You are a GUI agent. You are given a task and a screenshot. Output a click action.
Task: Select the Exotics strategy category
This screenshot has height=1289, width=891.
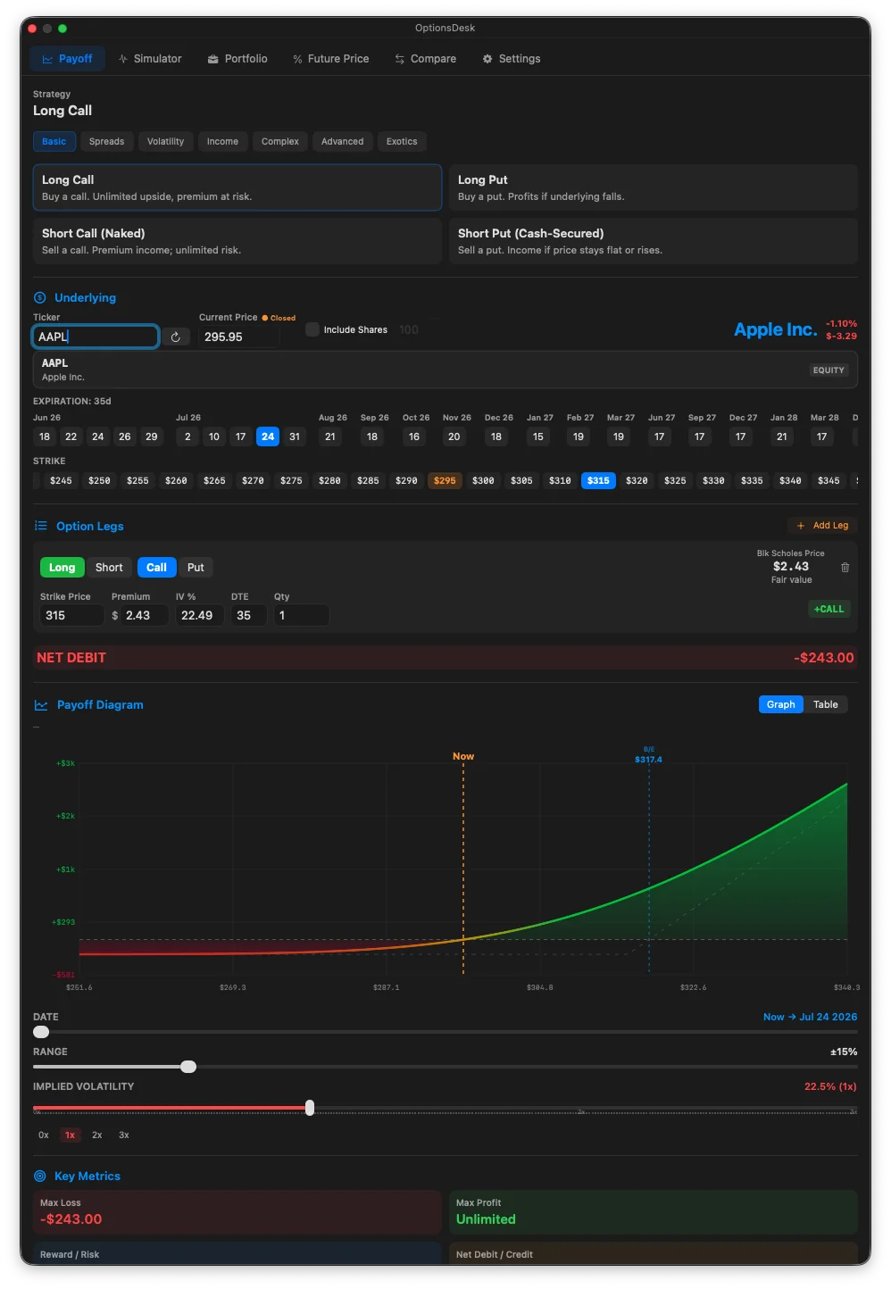[x=402, y=142]
